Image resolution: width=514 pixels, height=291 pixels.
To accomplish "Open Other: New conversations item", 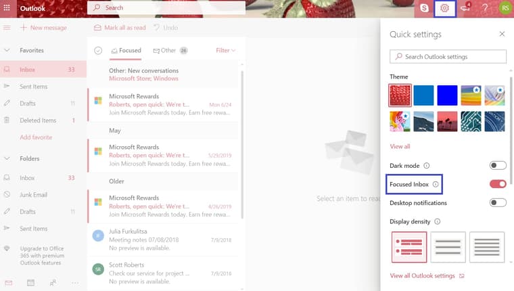I will (x=164, y=74).
